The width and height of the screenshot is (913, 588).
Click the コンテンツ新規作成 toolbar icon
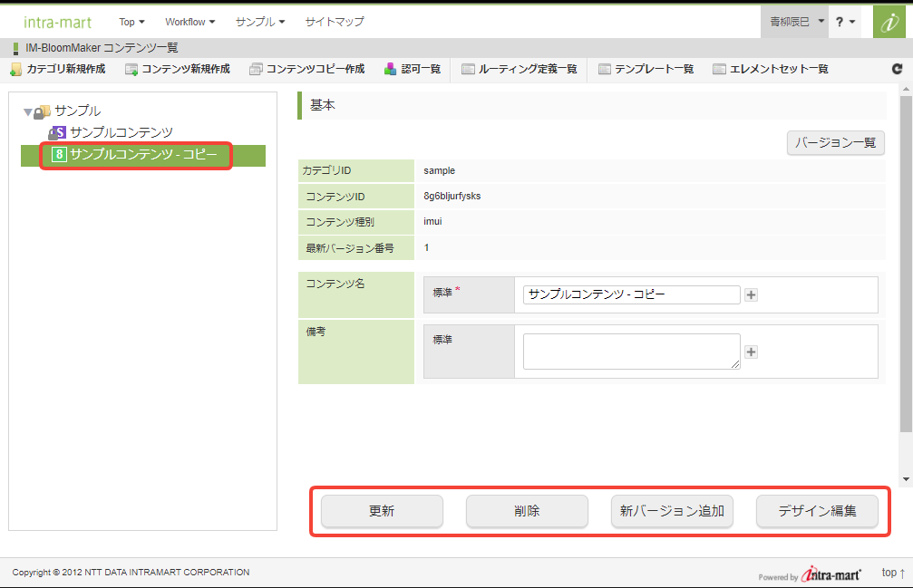point(131,70)
